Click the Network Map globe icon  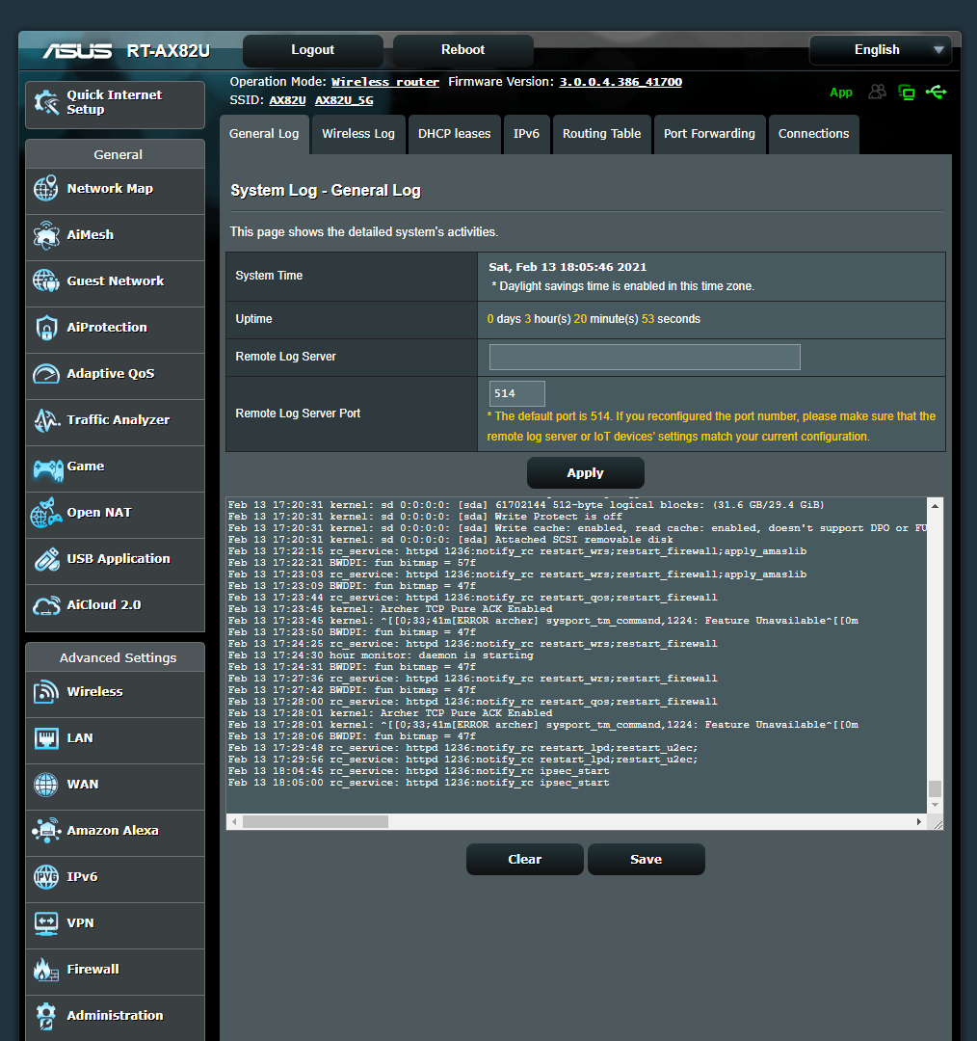(x=45, y=189)
